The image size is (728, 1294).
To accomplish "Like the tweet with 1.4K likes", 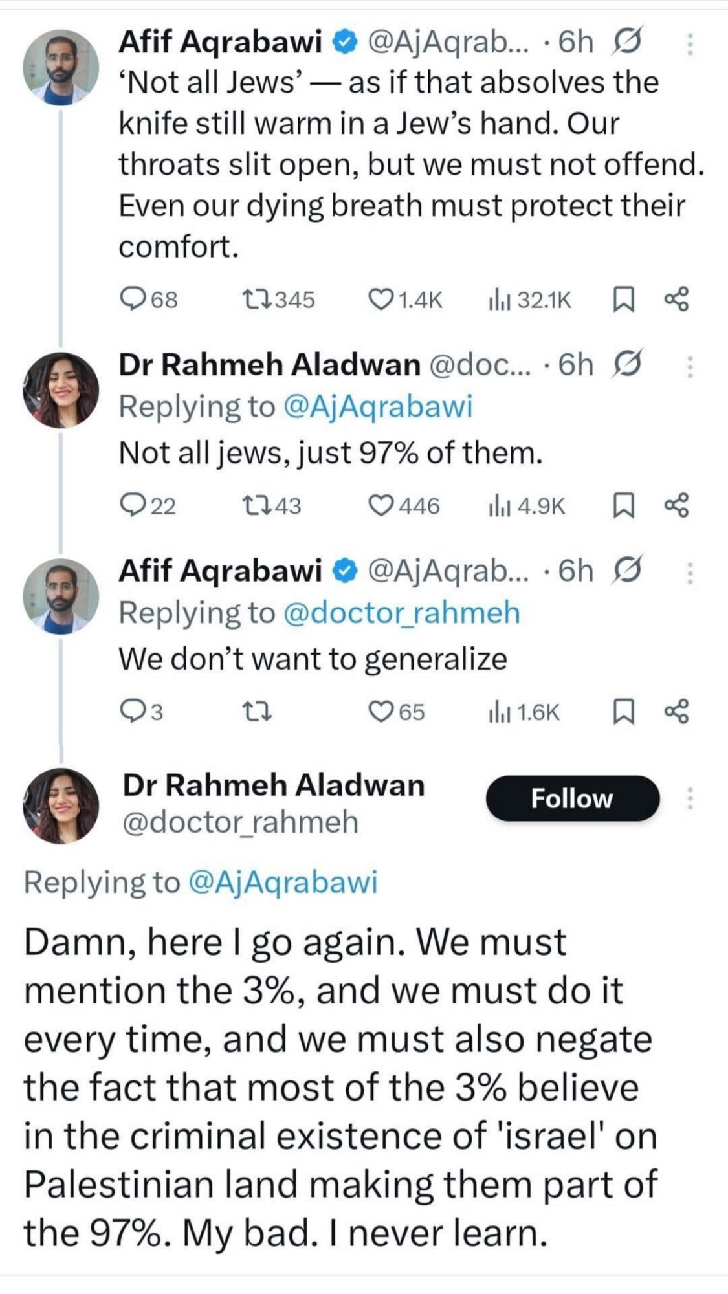I will pyautogui.click(x=405, y=299).
